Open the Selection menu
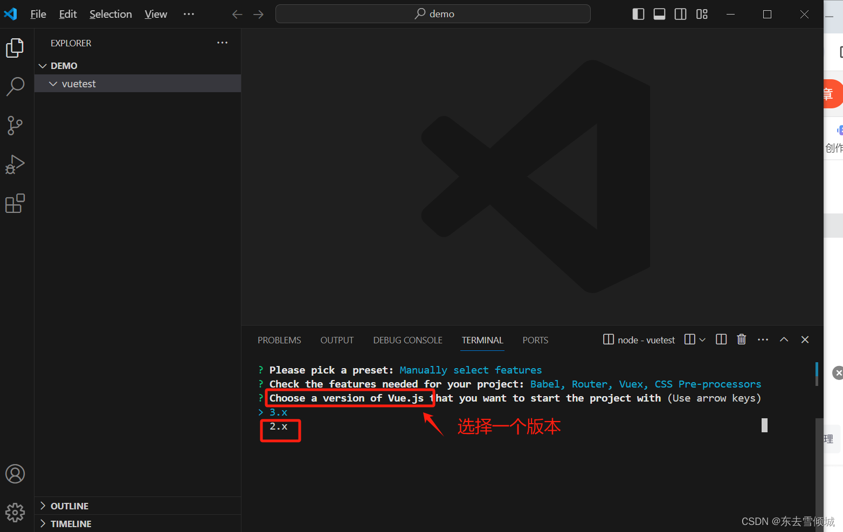This screenshot has width=843, height=532. (x=110, y=14)
